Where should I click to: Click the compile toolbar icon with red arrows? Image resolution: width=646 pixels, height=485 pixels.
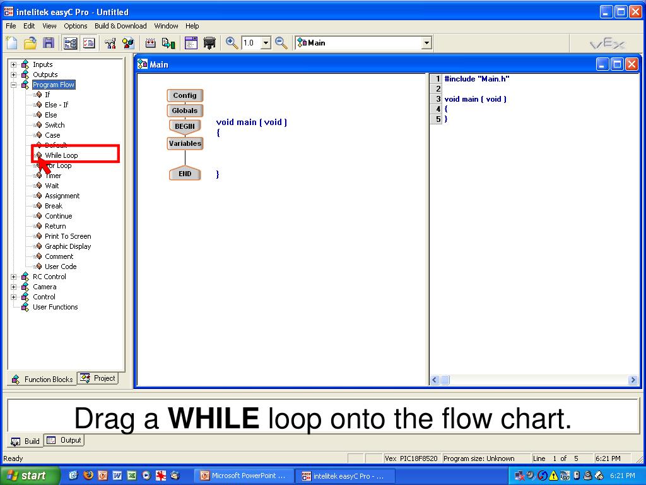150,43
